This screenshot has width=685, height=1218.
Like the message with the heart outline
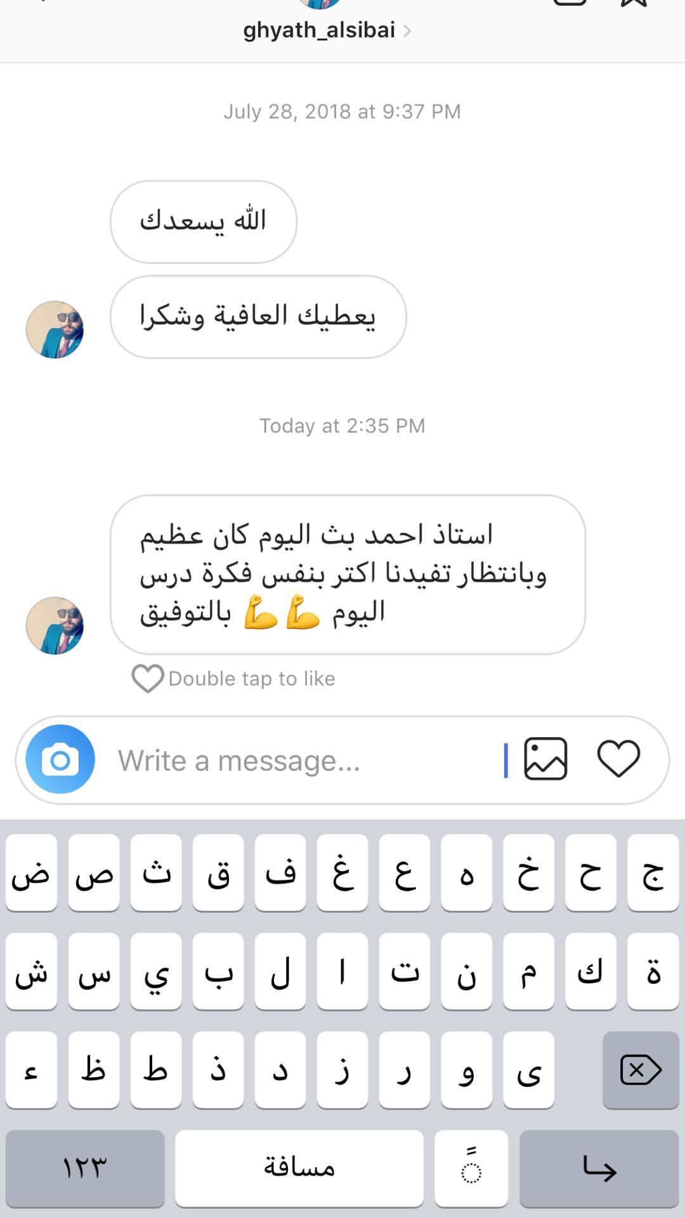coord(148,679)
